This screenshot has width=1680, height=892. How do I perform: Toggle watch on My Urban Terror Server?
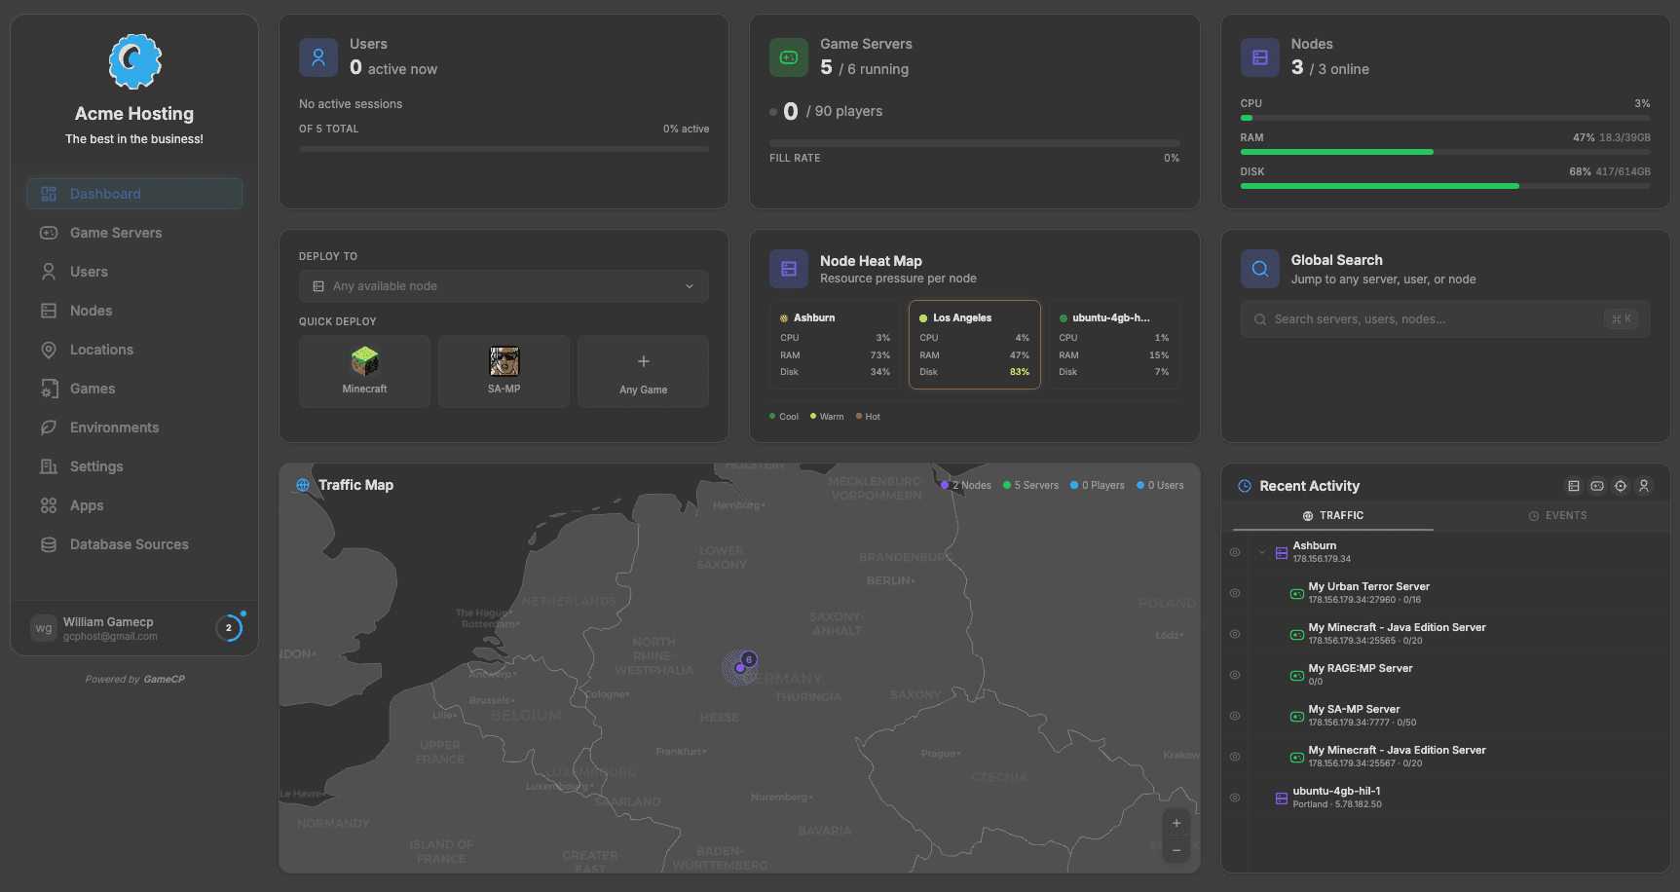[1234, 593]
